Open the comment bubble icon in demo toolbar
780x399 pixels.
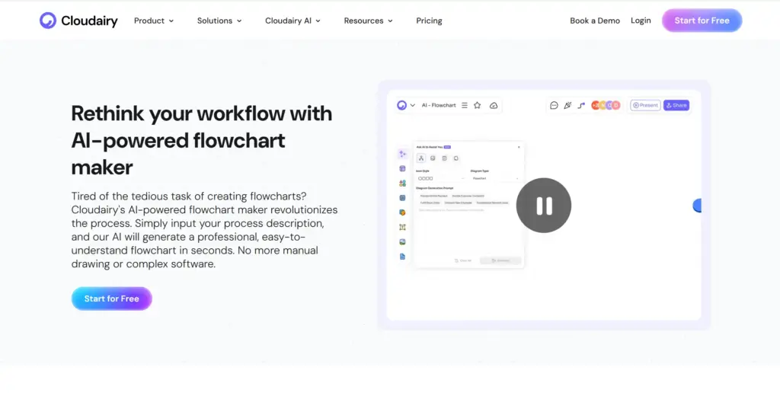(554, 105)
